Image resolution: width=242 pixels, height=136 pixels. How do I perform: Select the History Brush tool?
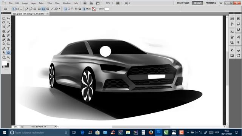[8, 36]
